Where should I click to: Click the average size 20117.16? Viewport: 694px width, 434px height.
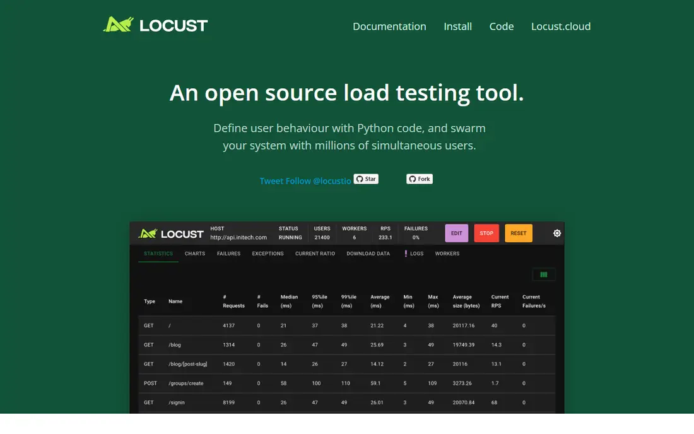(x=464, y=325)
